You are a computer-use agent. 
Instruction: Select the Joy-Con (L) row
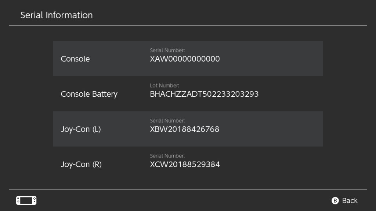(188, 129)
